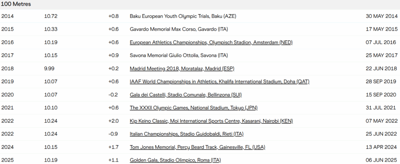400x164 pixels.
Task: Open the European Athletics Championships Amsterdam link
Action: (x=211, y=43)
